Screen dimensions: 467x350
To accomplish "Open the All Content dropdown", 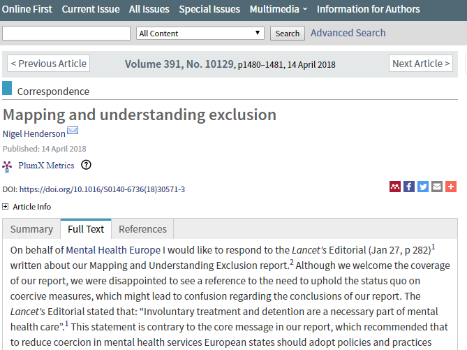I will pos(200,33).
